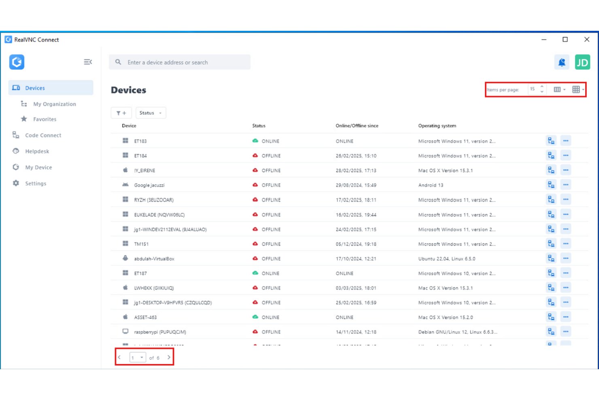Connect to device ET184
Image resolution: width=599 pixels, height=400 pixels.
(x=551, y=155)
